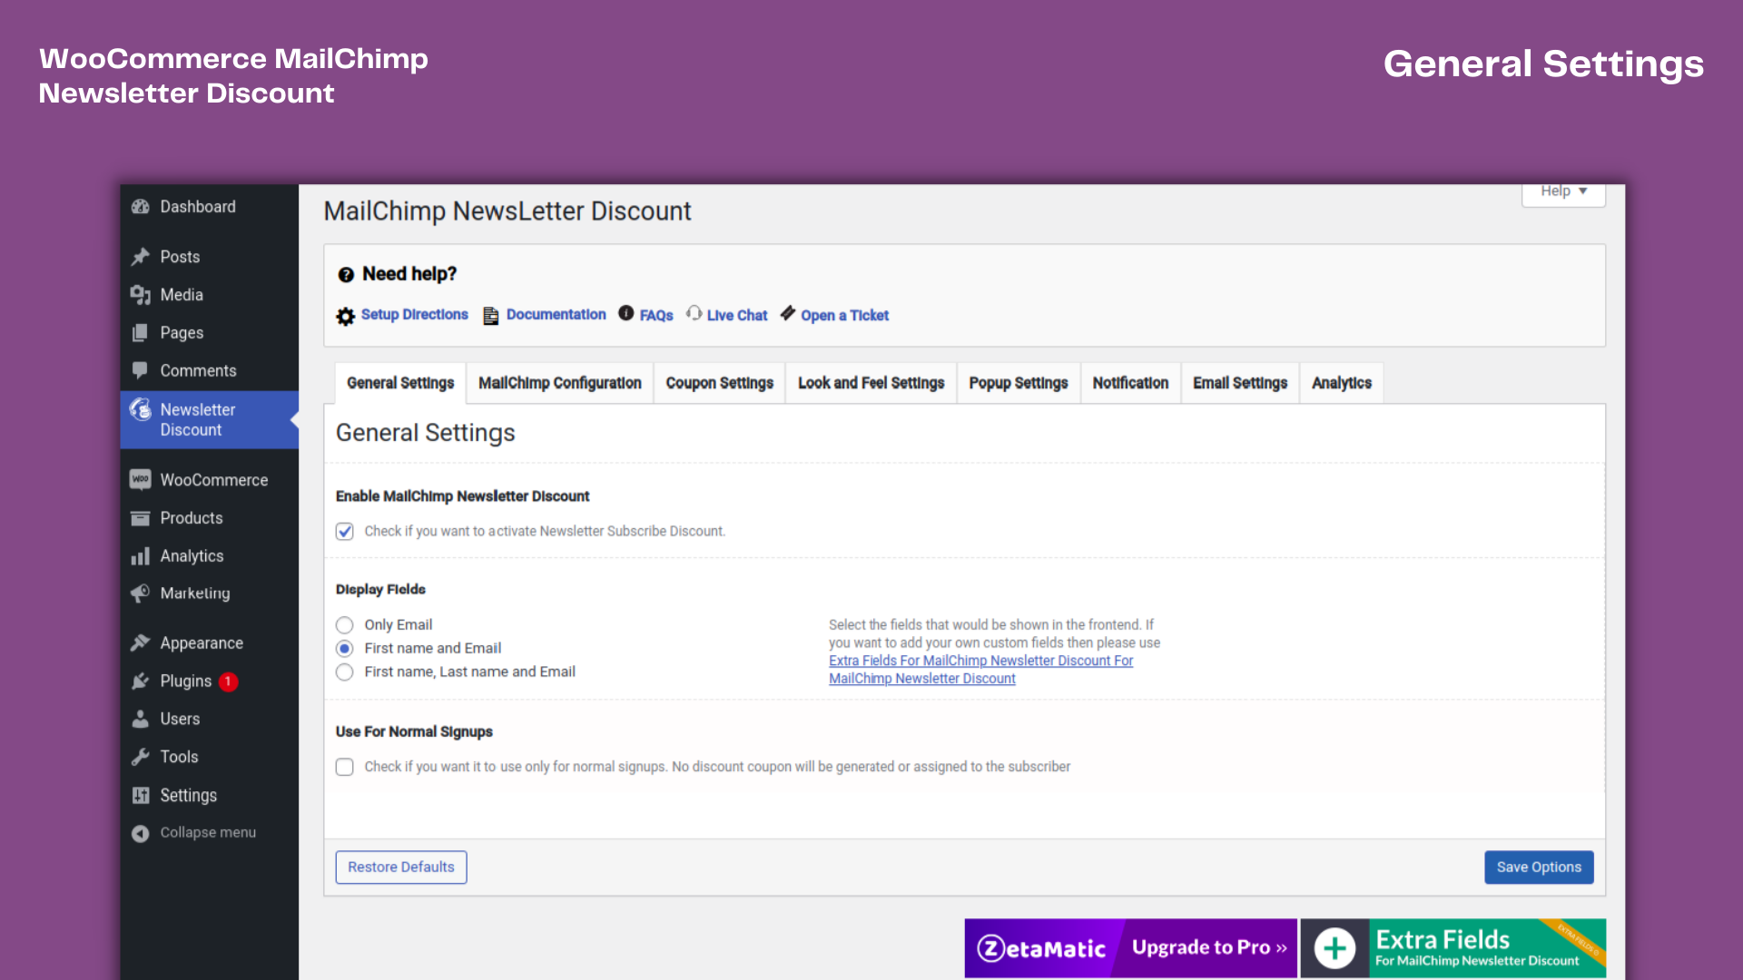
Task: Open Extra Fields For MailChimp Newsletter Discount link
Action: coord(980,670)
